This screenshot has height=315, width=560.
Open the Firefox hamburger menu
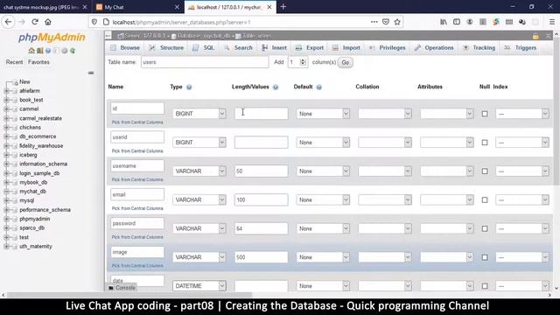pyautogui.click(x=552, y=22)
